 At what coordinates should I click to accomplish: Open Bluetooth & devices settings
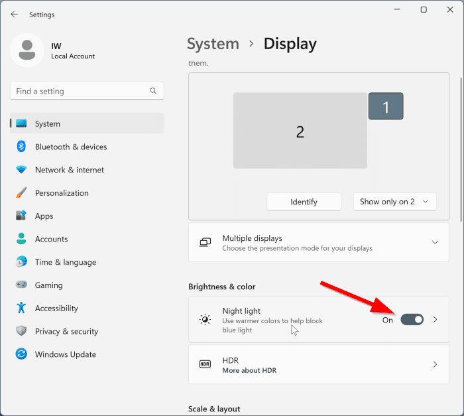(x=87, y=147)
